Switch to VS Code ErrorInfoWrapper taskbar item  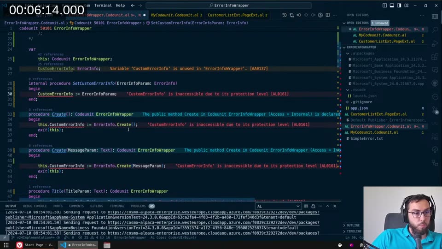click(x=78, y=245)
